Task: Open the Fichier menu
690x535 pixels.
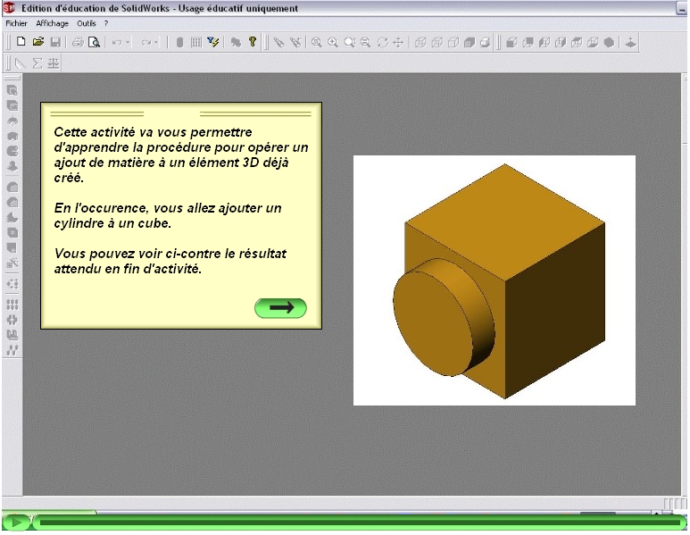Action: click(x=16, y=23)
